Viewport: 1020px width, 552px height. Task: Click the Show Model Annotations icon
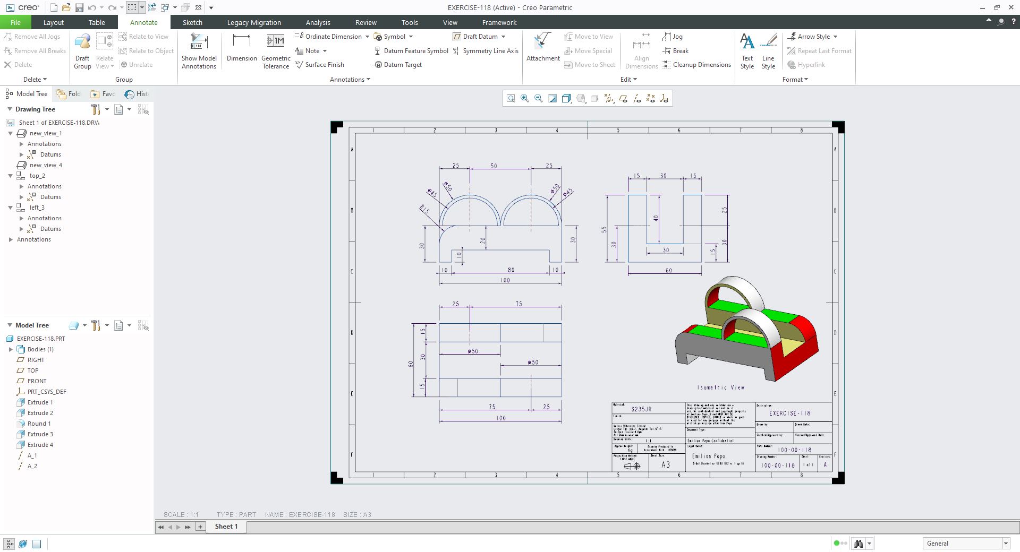[x=199, y=51]
